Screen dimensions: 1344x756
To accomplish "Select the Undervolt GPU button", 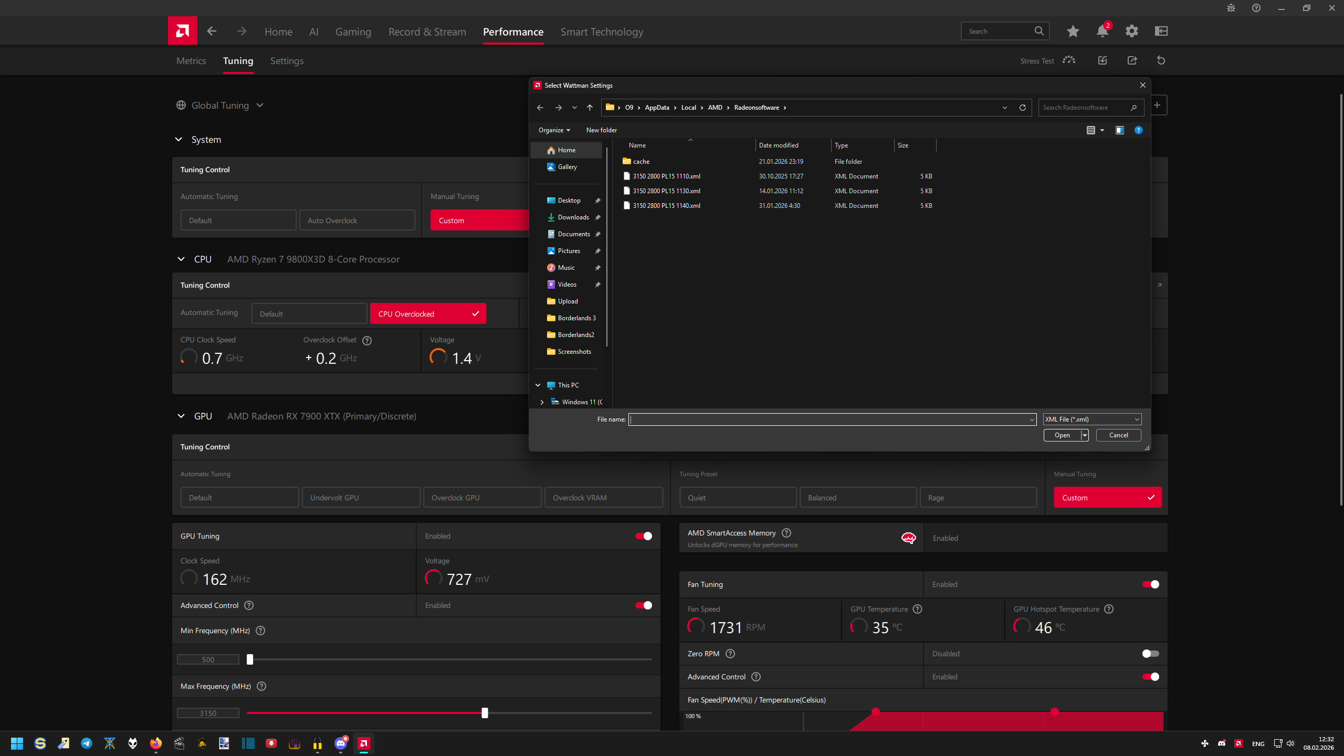I will coord(361,498).
